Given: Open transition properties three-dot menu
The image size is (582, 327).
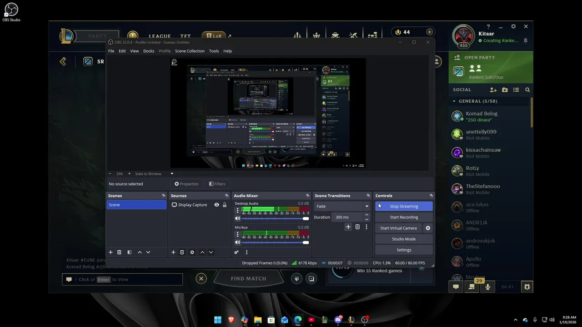Looking at the screenshot, I should click(366, 227).
